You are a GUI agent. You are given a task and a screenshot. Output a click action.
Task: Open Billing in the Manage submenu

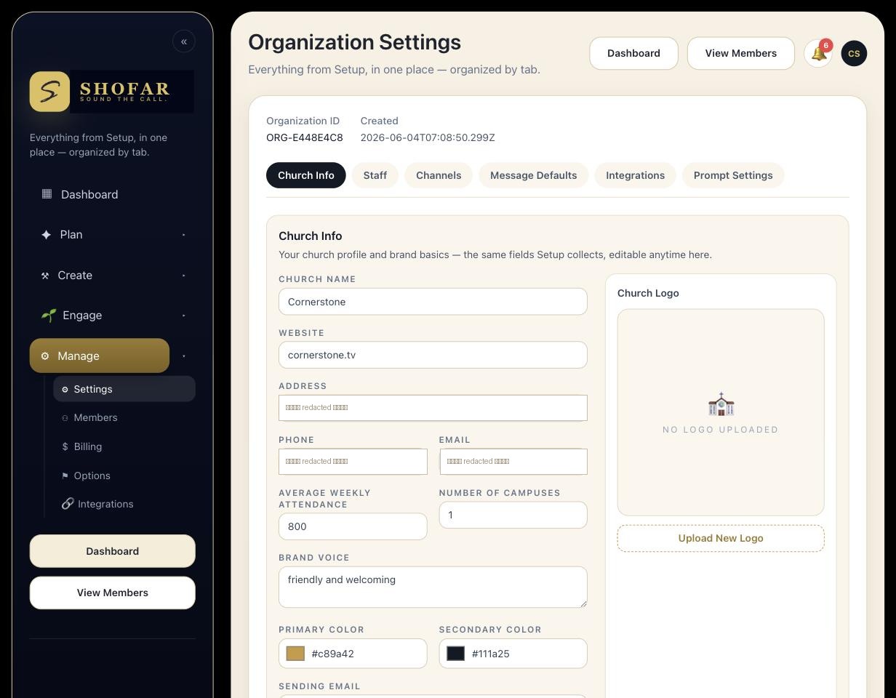124,446
